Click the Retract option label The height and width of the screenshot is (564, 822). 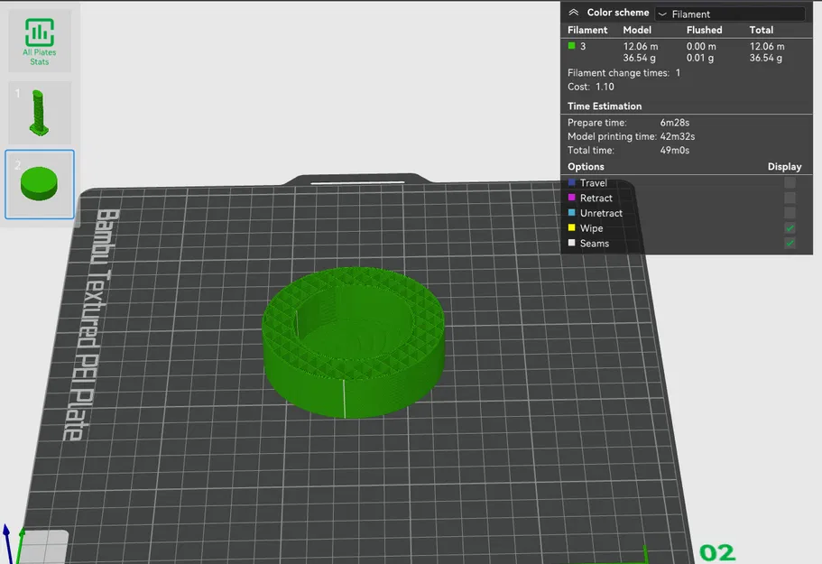[x=596, y=199]
